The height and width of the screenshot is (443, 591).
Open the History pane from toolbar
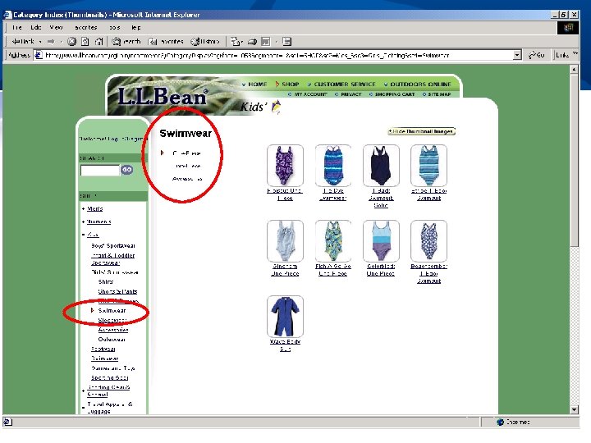205,42
